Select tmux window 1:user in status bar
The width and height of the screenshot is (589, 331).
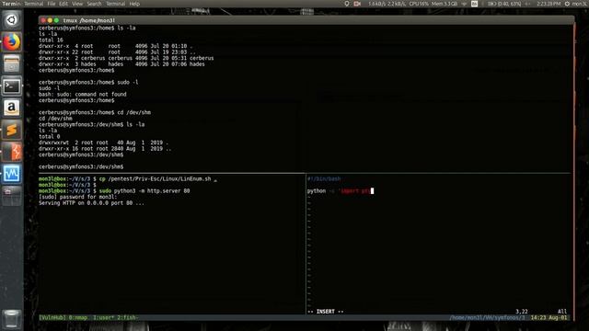point(103,317)
